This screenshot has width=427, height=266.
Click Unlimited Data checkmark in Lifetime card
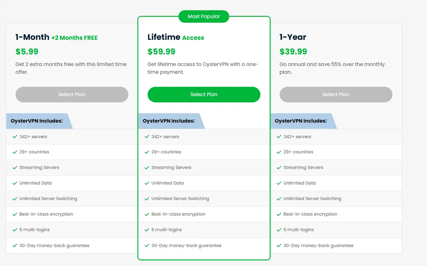pos(147,183)
